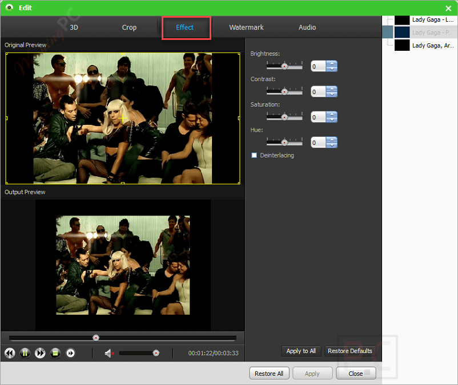Click the Restore All button

269,374
